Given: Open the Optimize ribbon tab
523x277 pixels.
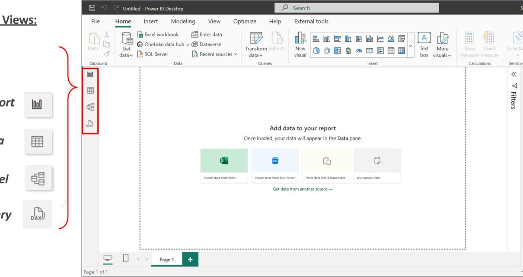Looking at the screenshot, I should pyautogui.click(x=245, y=21).
